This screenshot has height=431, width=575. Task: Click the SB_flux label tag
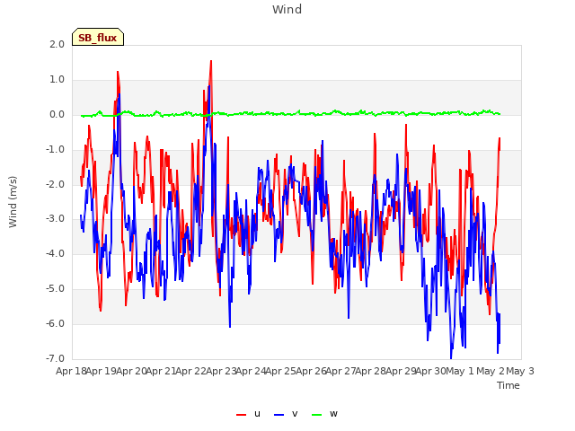98,37
